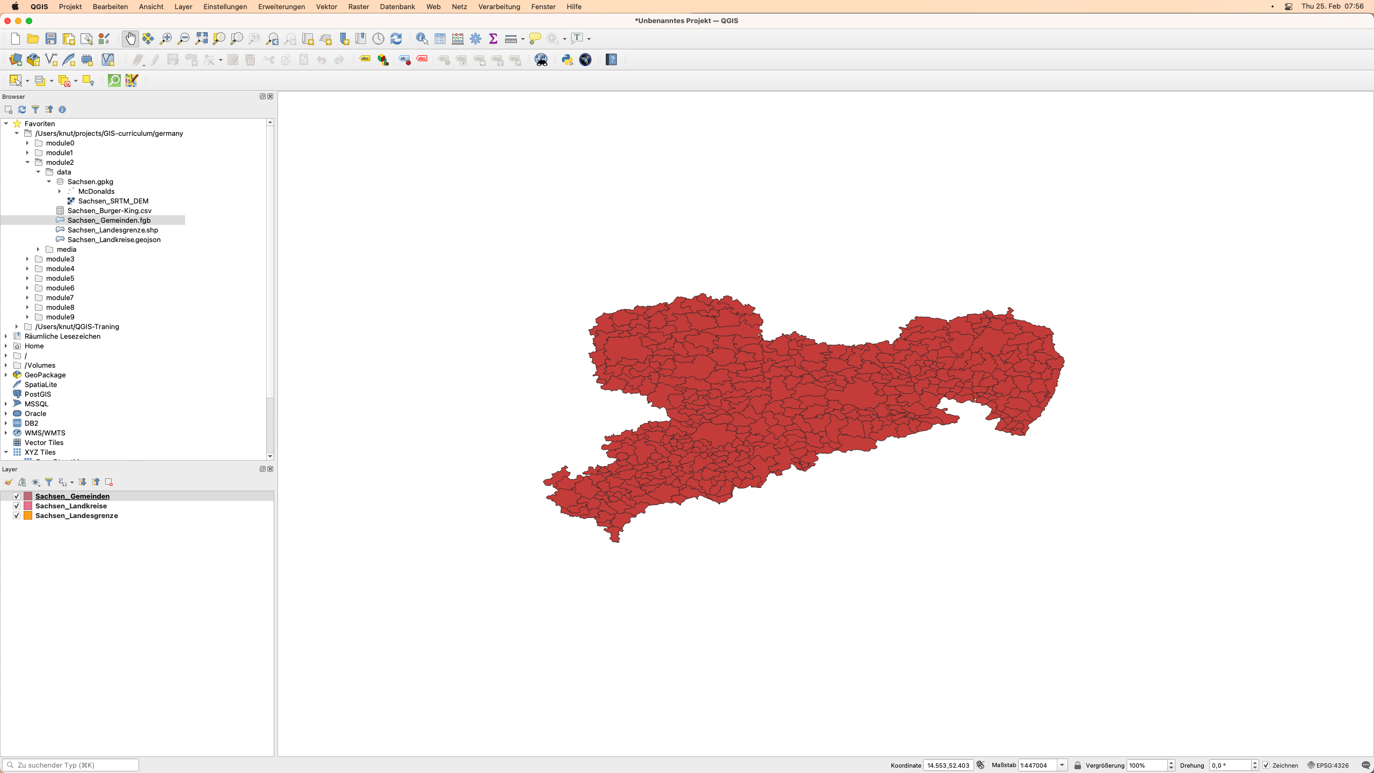Click the Statistical Summary sigma icon
Image resolution: width=1374 pixels, height=773 pixels.
pyautogui.click(x=493, y=39)
